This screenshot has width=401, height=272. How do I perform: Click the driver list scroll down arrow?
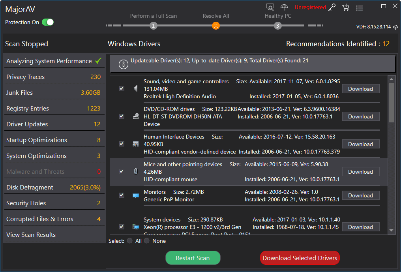coord(391,230)
